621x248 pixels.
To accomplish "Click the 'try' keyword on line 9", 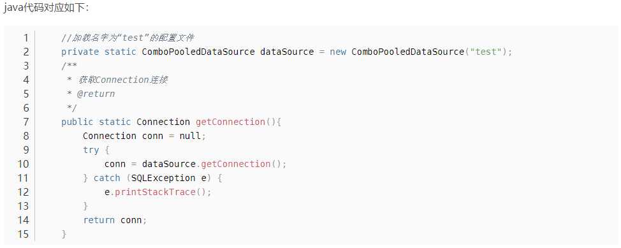I will 91,150.
